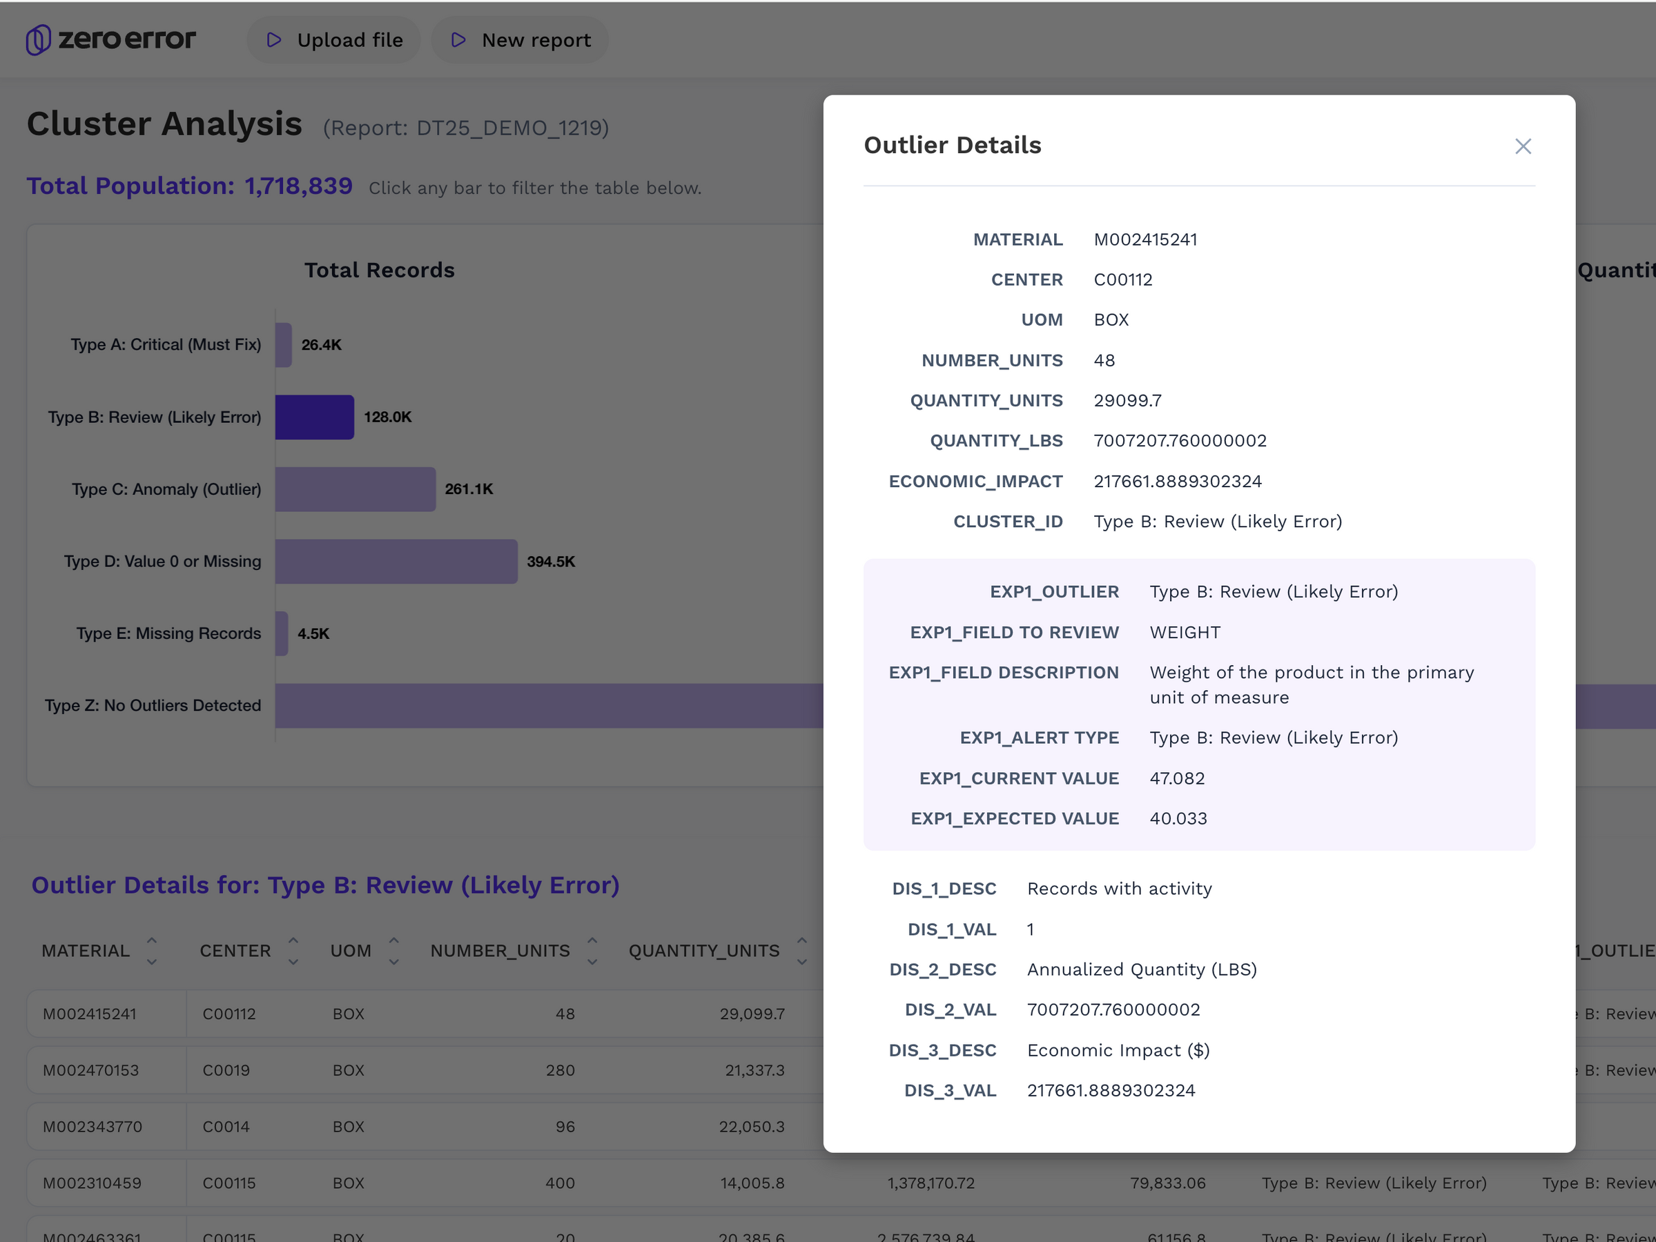Click the play icon beside Upload file
The width and height of the screenshot is (1656, 1242).
(274, 39)
